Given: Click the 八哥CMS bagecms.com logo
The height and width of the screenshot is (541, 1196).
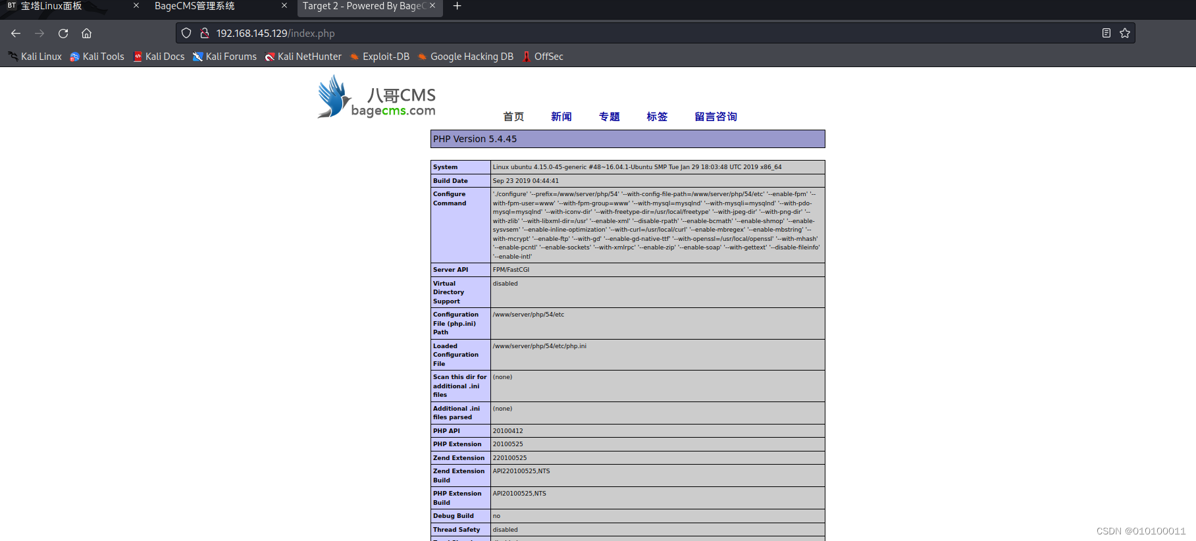Looking at the screenshot, I should [x=376, y=97].
